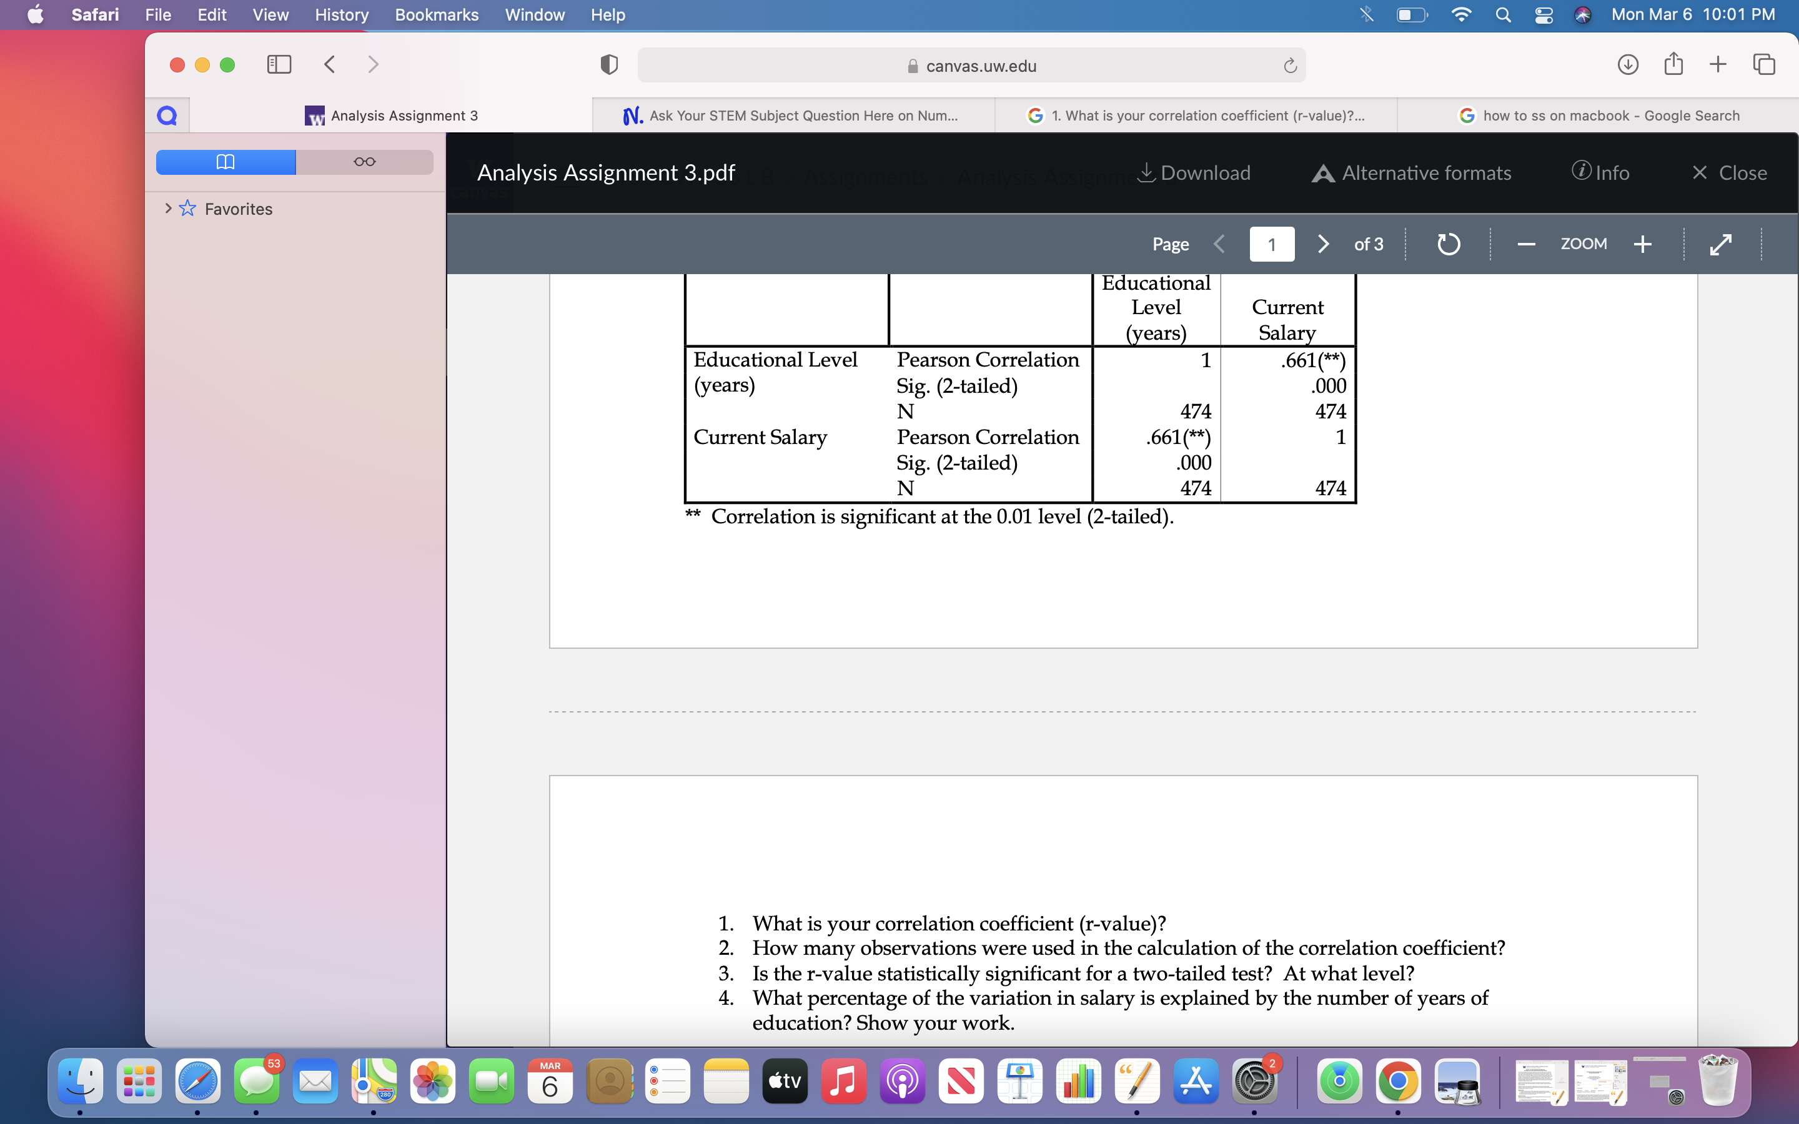
Task: Select the Bookmarks pane in the sidebar
Action: (x=225, y=161)
